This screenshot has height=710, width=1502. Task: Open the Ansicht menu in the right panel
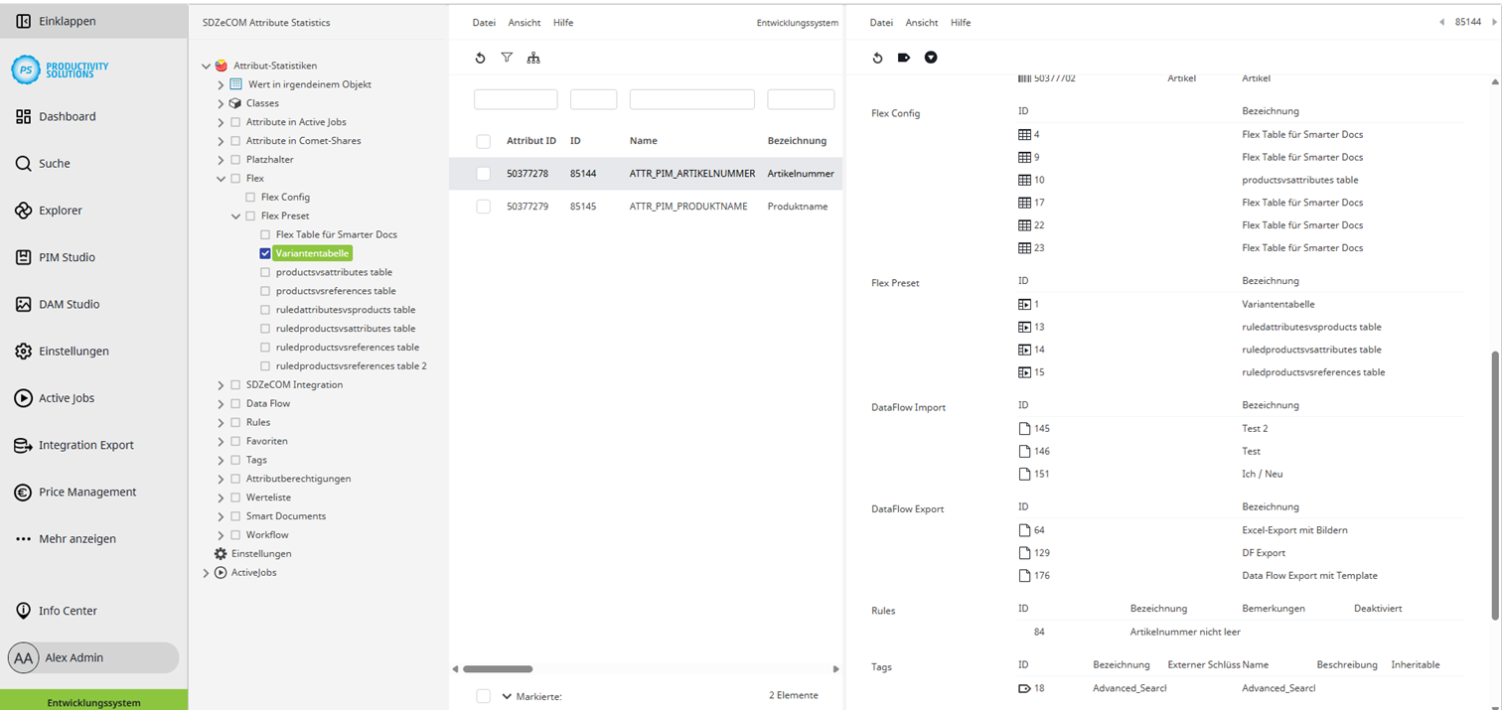click(x=921, y=22)
